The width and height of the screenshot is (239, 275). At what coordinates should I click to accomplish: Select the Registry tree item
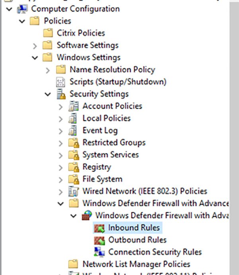[x=96, y=167]
